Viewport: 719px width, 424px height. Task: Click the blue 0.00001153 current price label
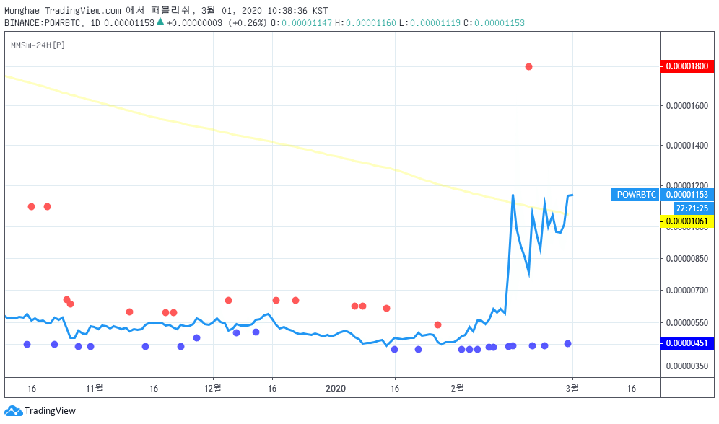[x=687, y=195]
